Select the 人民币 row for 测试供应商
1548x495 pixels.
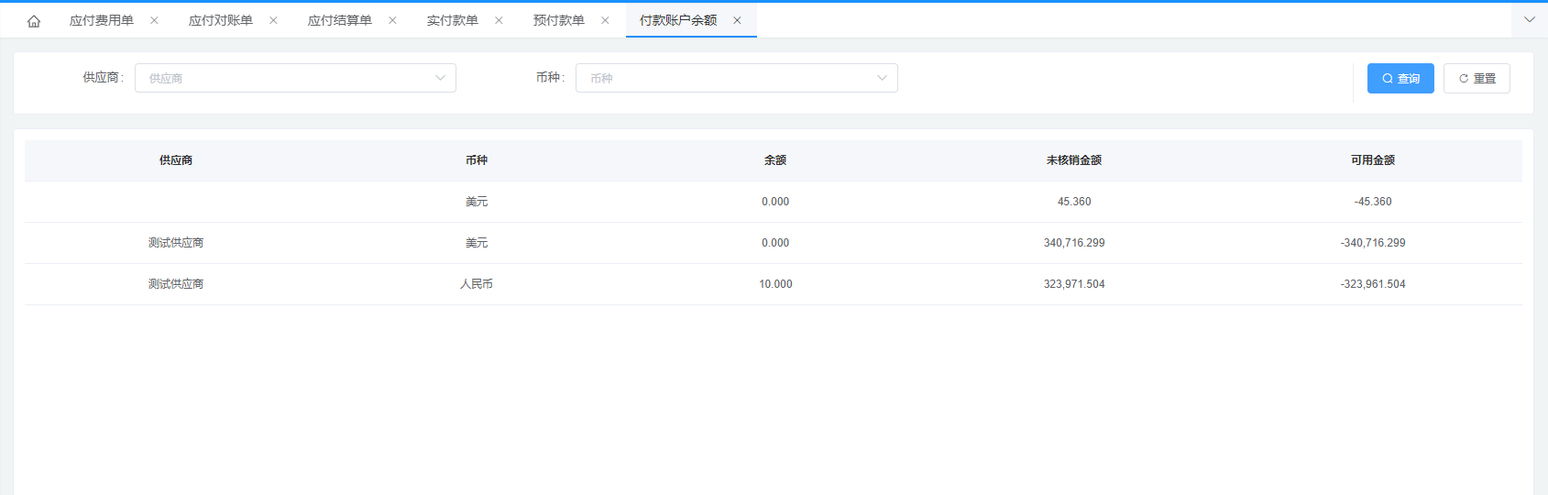coord(477,284)
